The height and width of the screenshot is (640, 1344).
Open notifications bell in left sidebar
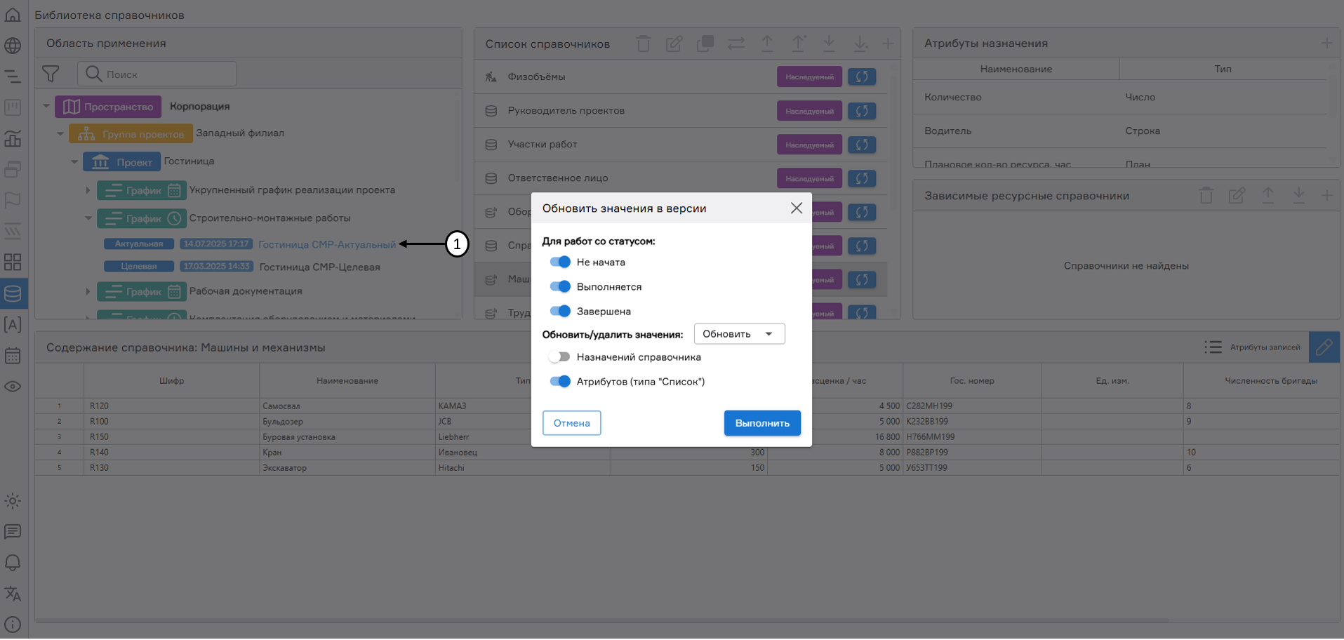(13, 563)
